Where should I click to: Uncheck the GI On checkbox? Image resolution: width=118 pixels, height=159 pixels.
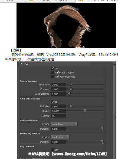[x=53, y=68]
